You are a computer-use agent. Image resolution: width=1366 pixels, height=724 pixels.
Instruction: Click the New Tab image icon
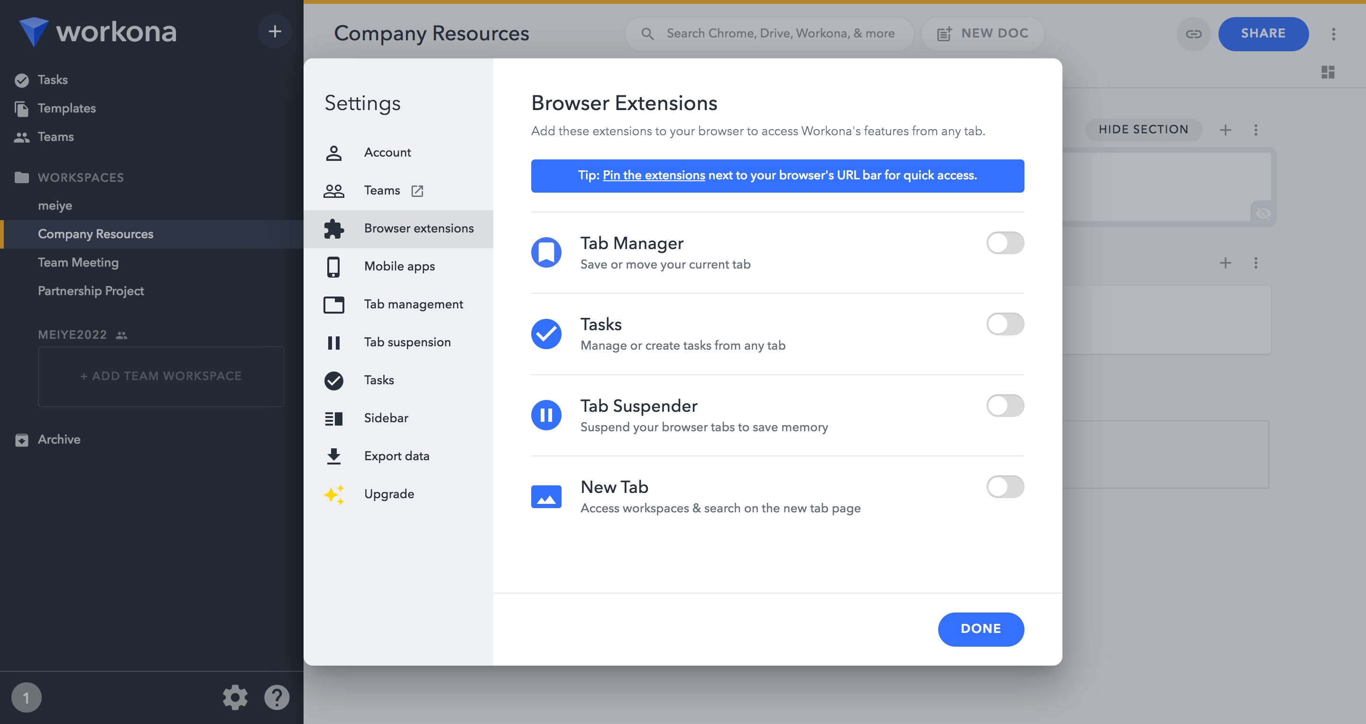coord(546,496)
